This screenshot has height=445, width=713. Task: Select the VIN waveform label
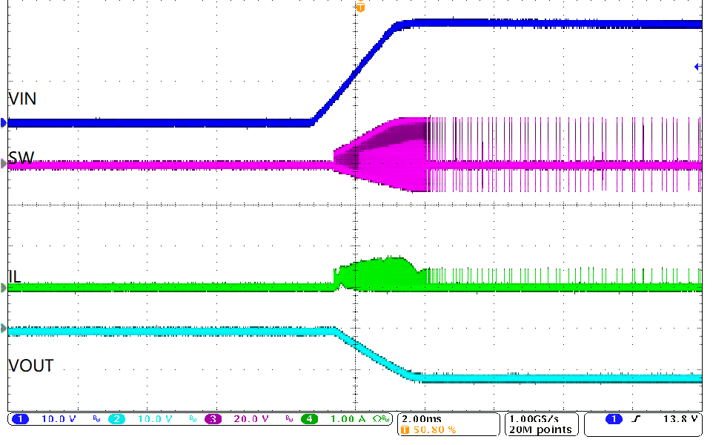pos(21,99)
